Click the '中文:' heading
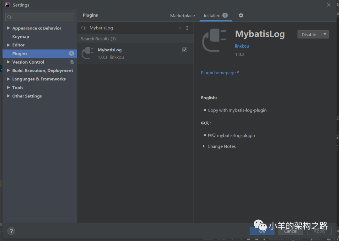Viewport: 339px width, 241px height. 206,123
